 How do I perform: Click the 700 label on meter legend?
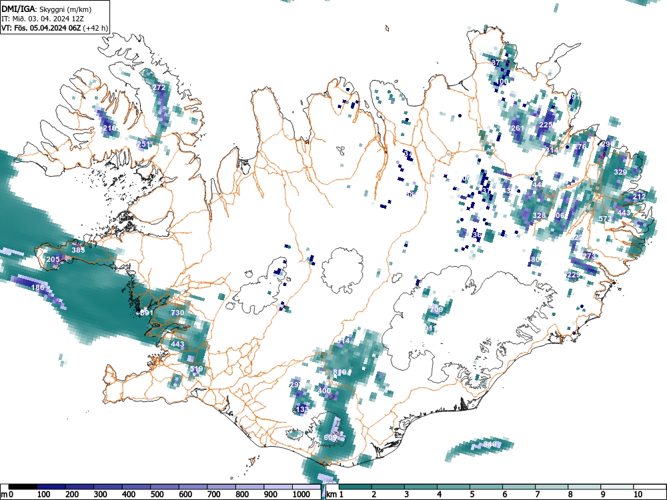coord(214,494)
